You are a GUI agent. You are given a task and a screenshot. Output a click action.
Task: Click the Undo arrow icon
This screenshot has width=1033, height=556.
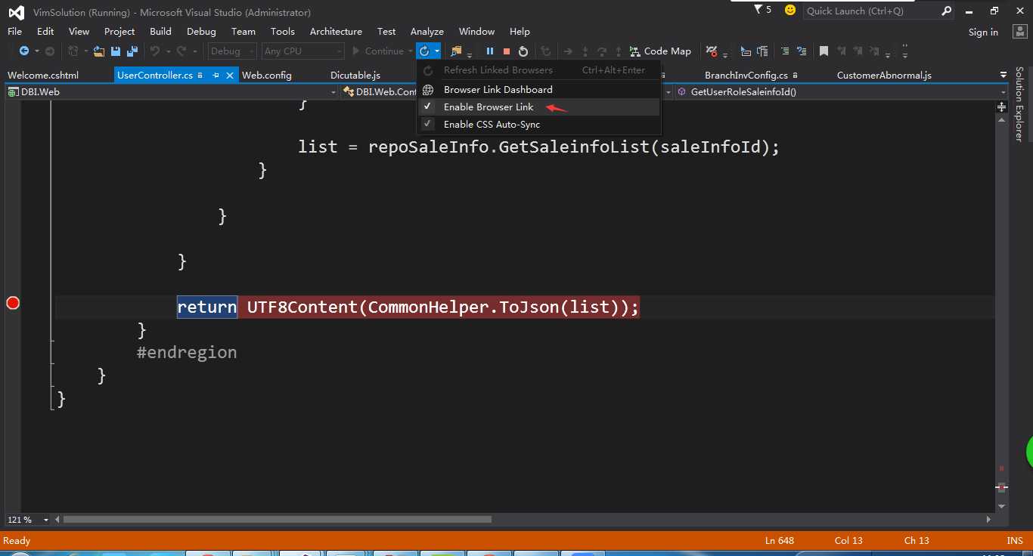[155, 51]
